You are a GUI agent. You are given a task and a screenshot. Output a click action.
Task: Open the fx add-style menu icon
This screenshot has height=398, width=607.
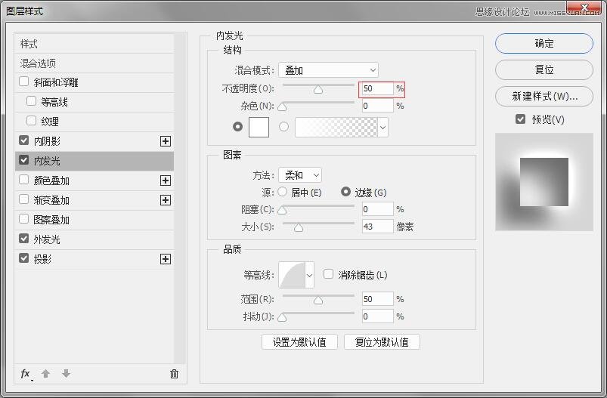click(x=26, y=374)
